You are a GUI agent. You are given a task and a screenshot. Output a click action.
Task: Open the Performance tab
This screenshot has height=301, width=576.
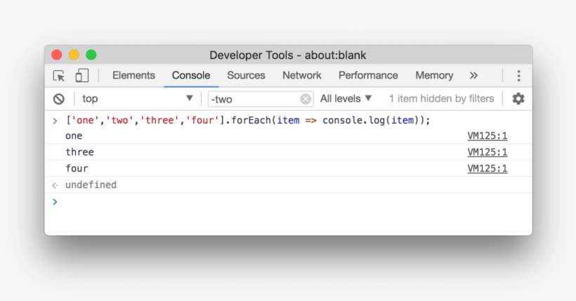368,76
